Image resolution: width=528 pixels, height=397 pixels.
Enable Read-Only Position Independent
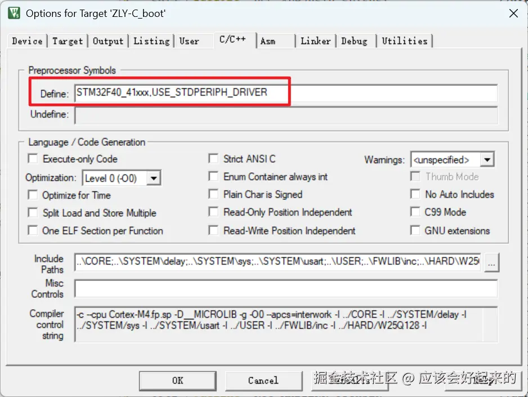(213, 212)
